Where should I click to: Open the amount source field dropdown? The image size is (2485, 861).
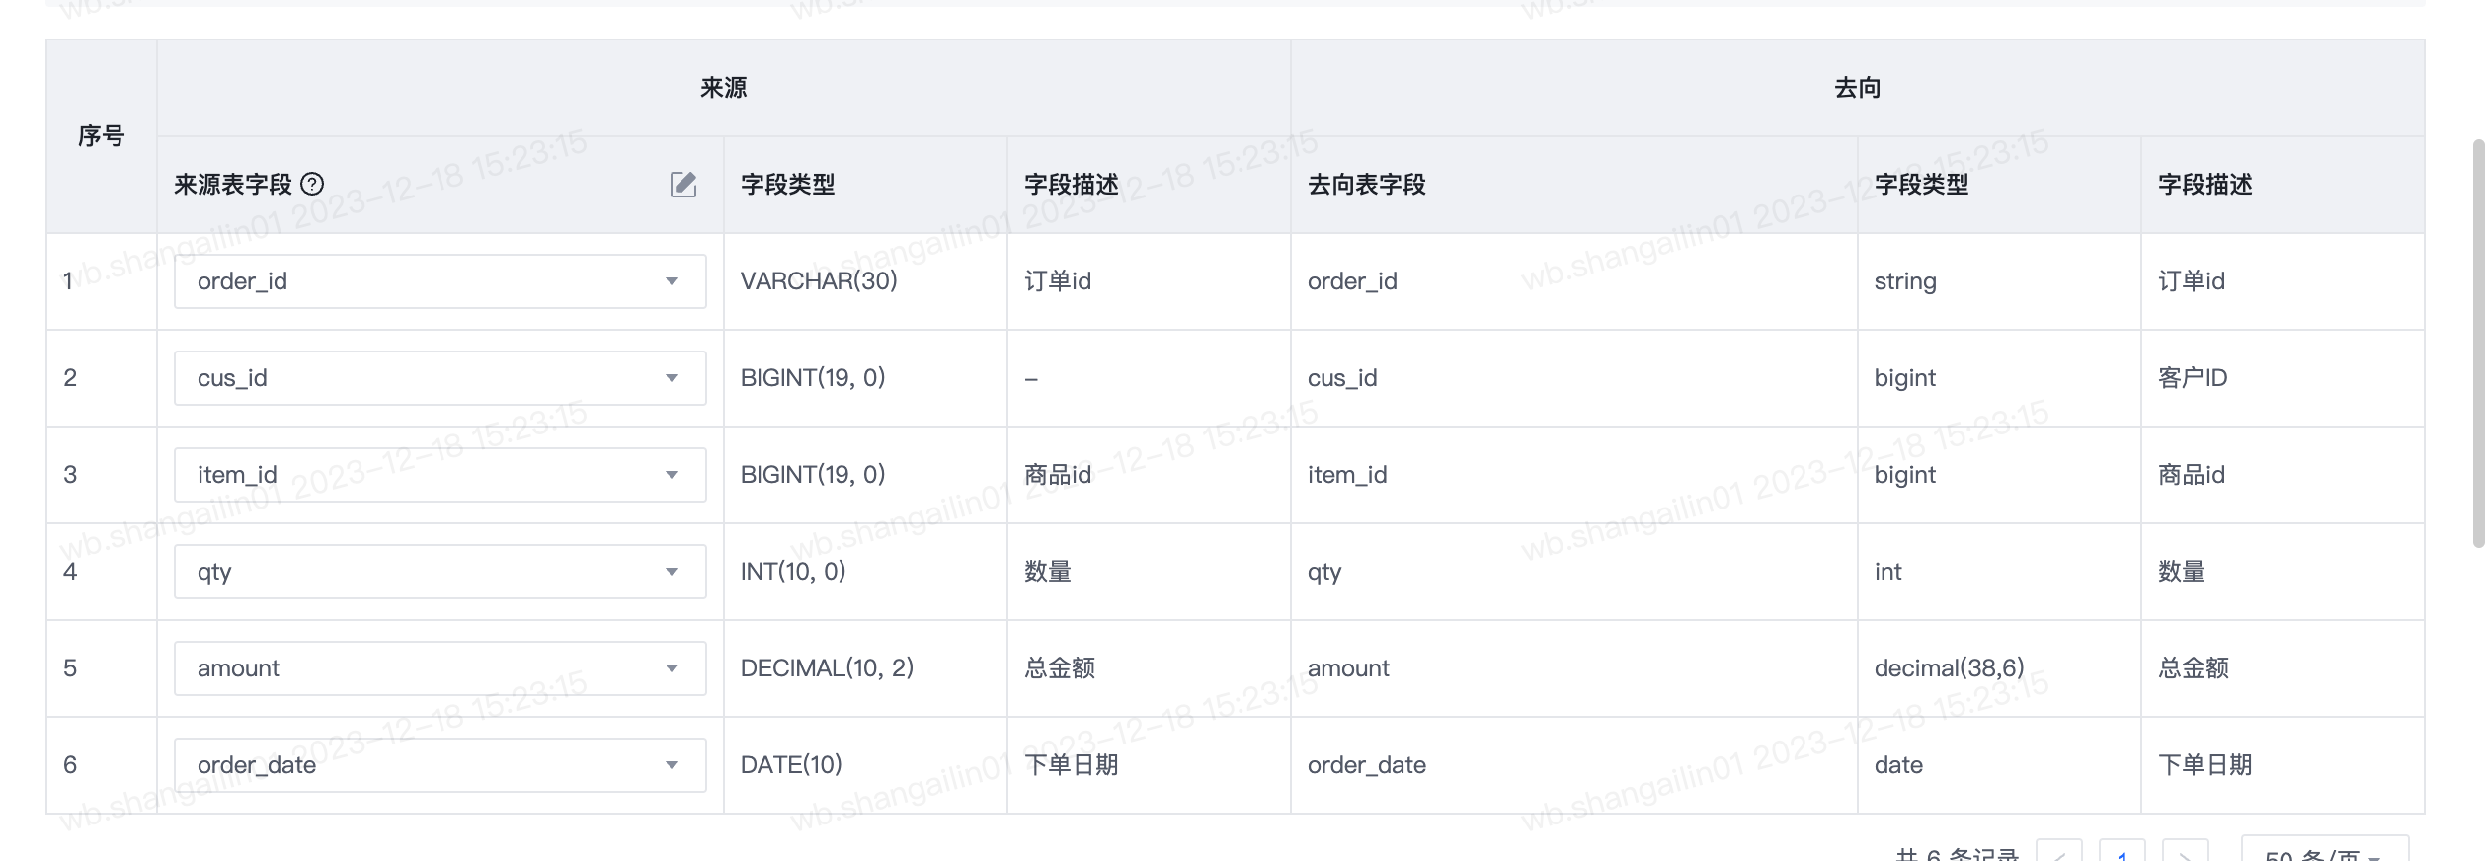point(441,668)
